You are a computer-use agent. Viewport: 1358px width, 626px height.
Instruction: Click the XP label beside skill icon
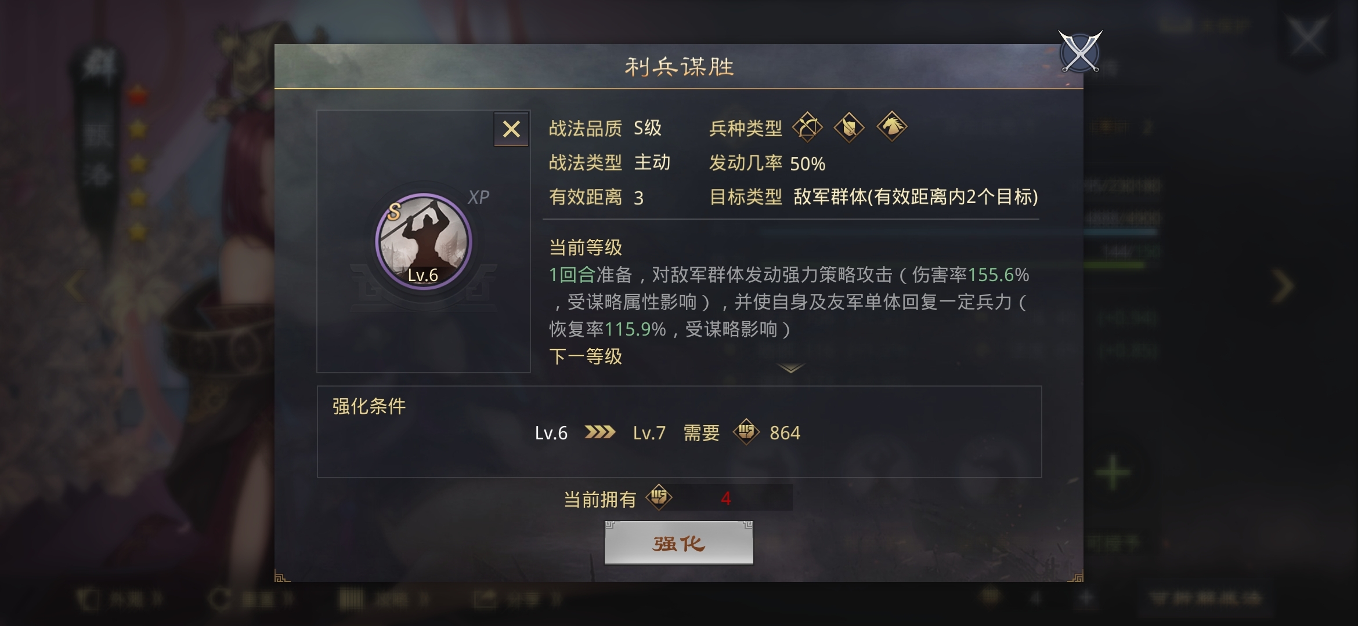tap(479, 197)
